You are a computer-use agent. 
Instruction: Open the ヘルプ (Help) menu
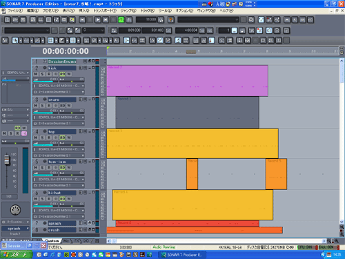point(226,11)
